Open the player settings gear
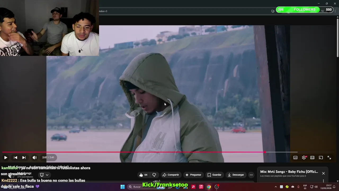 tap(304, 158)
